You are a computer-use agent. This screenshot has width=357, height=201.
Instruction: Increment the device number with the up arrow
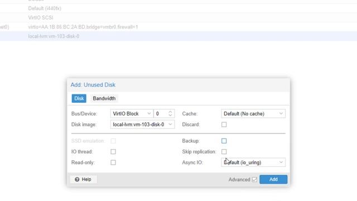[170, 112]
